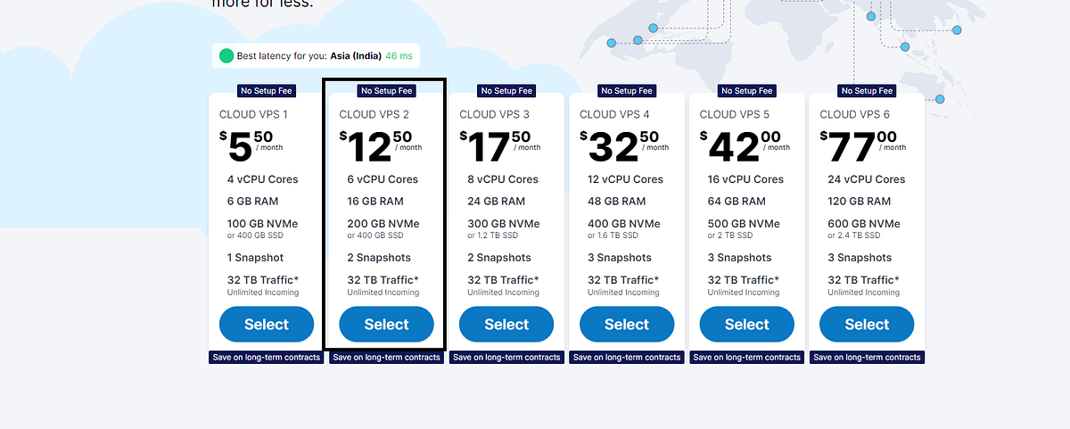Viewport: 1070px width, 429px height.
Task: Click the Cloud VPS 2 title
Action: pos(374,114)
